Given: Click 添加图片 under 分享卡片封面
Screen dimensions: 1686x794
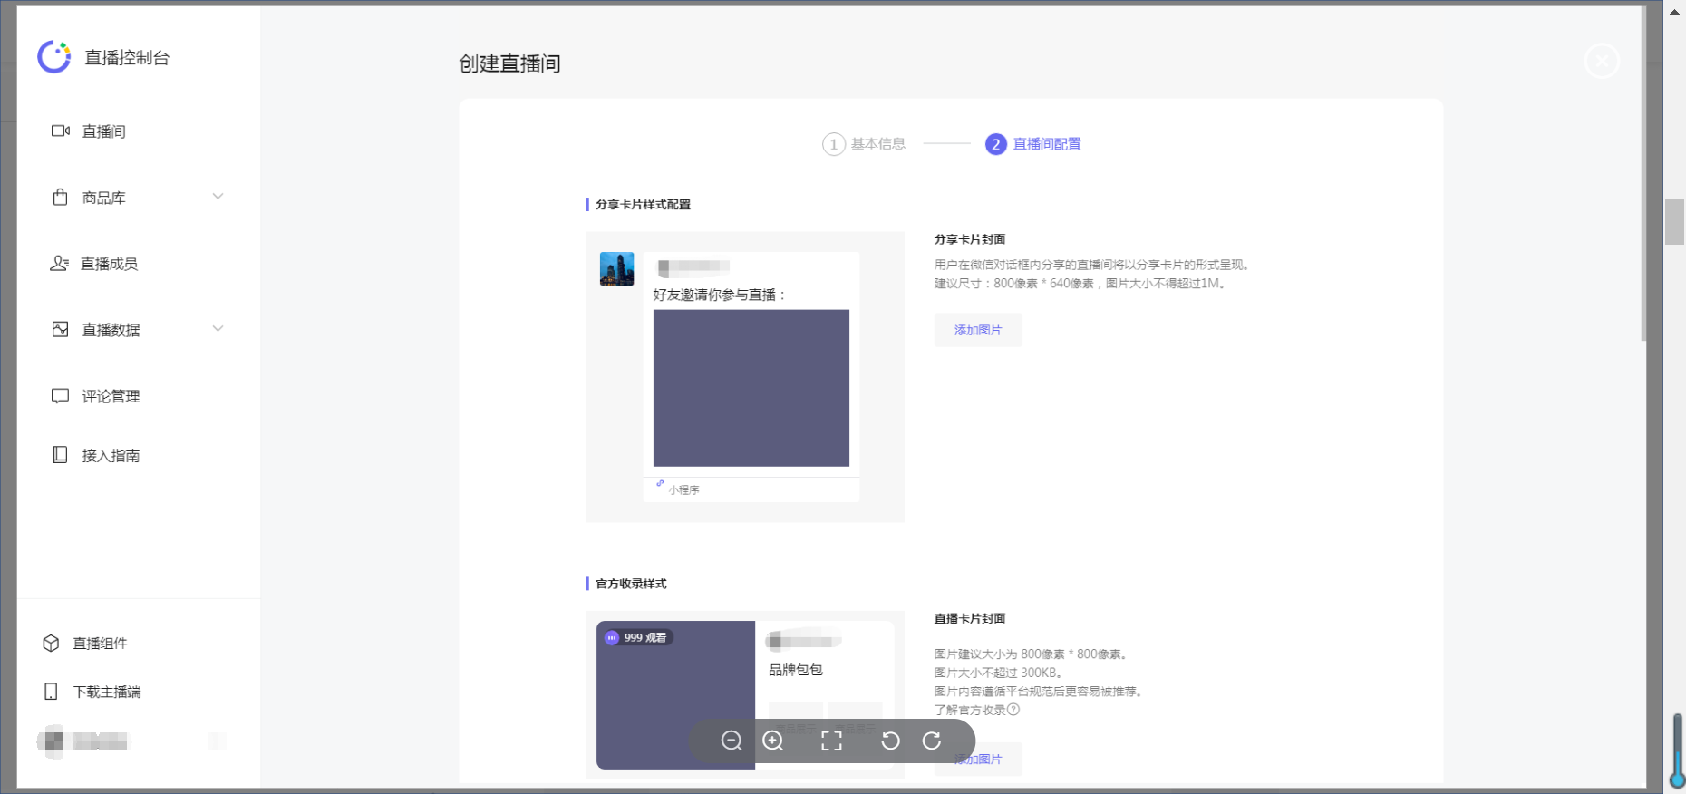Looking at the screenshot, I should click(x=978, y=330).
